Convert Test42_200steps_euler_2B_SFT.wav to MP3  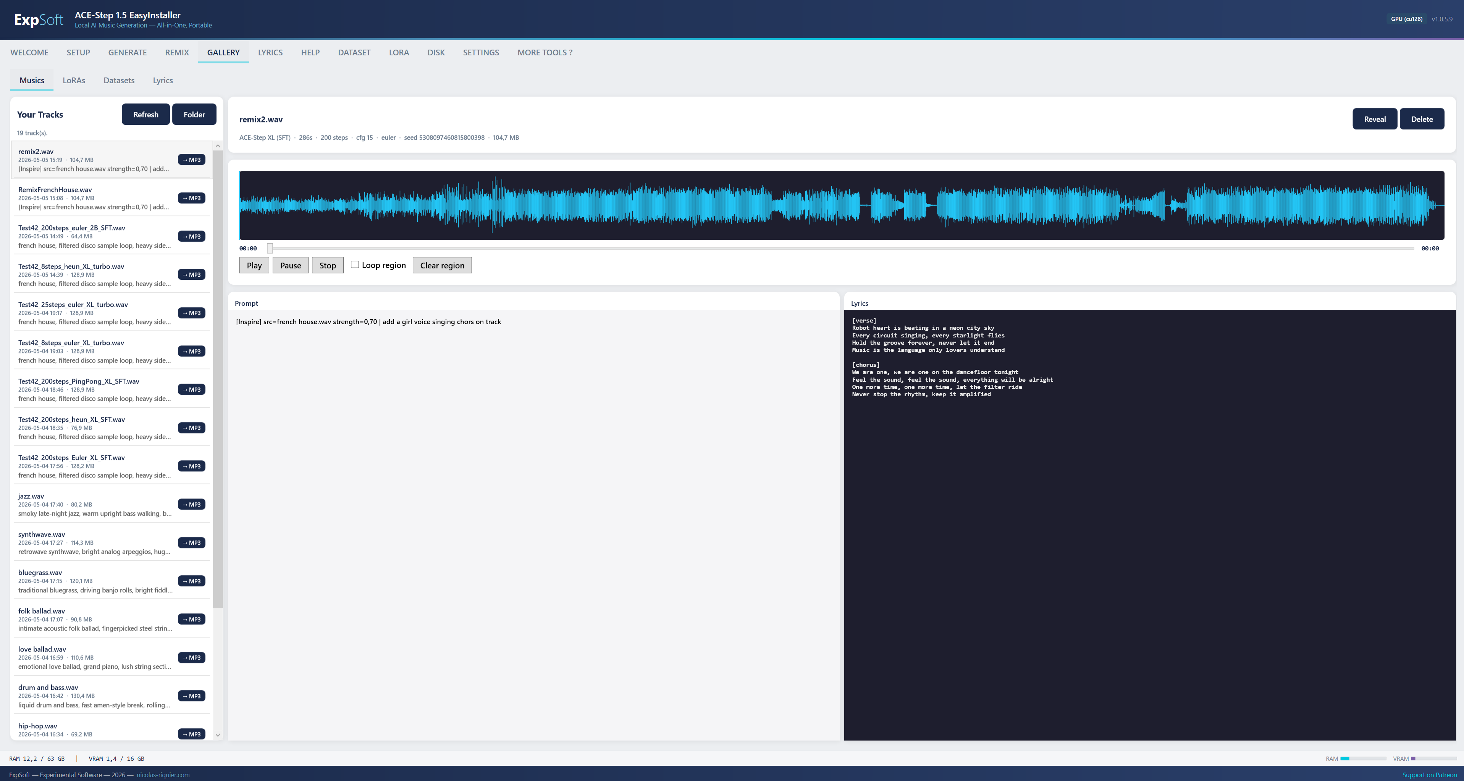192,236
